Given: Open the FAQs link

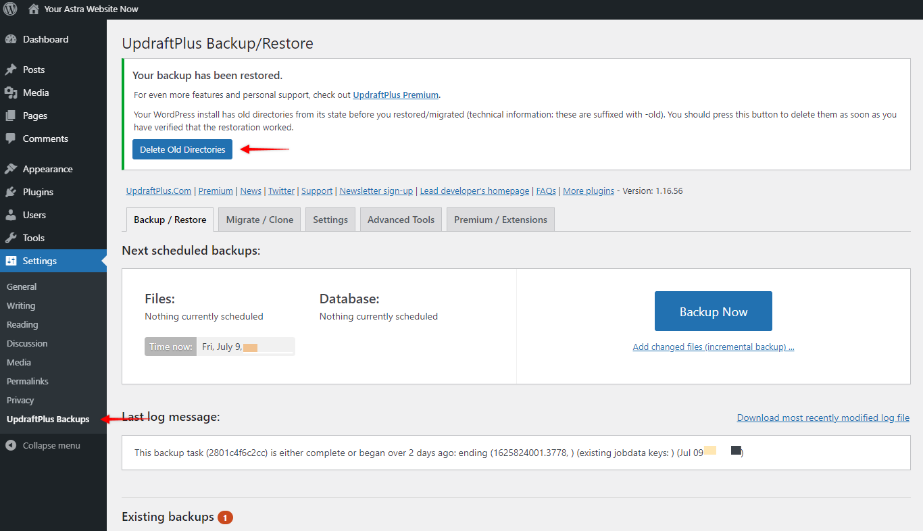Looking at the screenshot, I should tap(546, 191).
